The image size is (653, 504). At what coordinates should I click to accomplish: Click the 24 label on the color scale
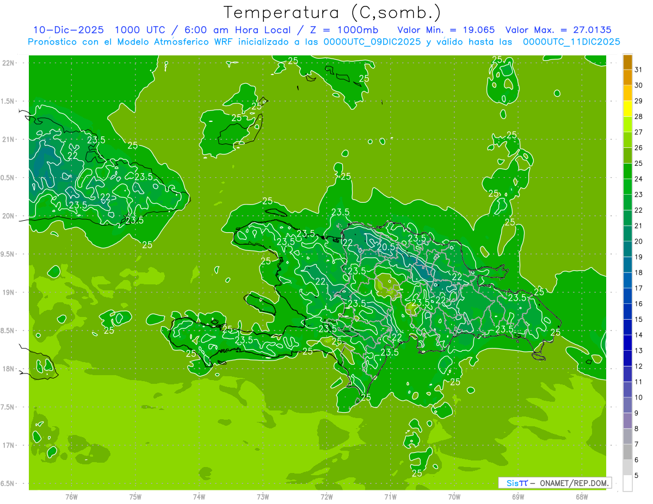pos(638,179)
